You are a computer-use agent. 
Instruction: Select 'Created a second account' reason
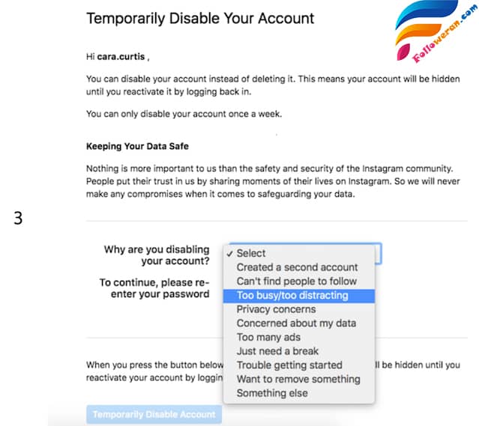(x=297, y=267)
